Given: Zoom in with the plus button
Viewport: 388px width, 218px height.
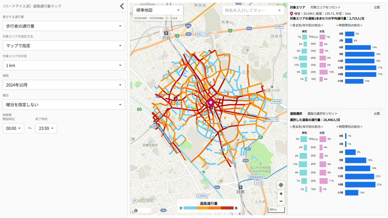Looking at the screenshot, I should [x=281, y=194].
